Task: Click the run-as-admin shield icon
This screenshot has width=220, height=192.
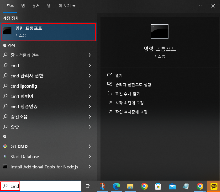Action: coord(109,84)
